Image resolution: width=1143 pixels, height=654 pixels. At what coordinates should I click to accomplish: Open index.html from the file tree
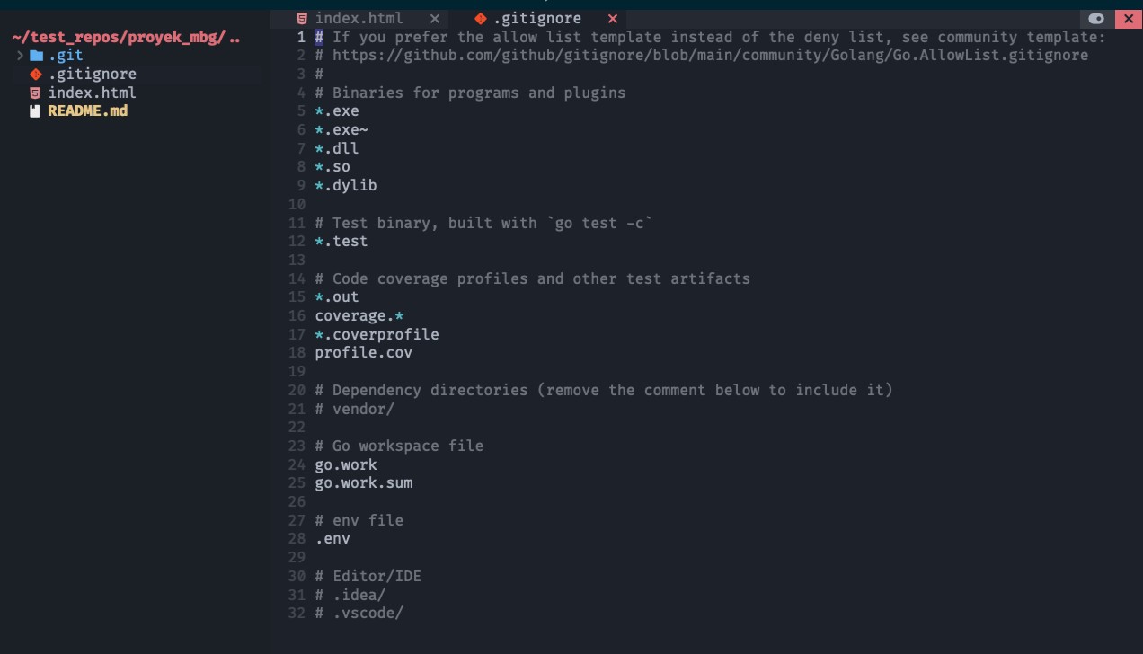93,93
